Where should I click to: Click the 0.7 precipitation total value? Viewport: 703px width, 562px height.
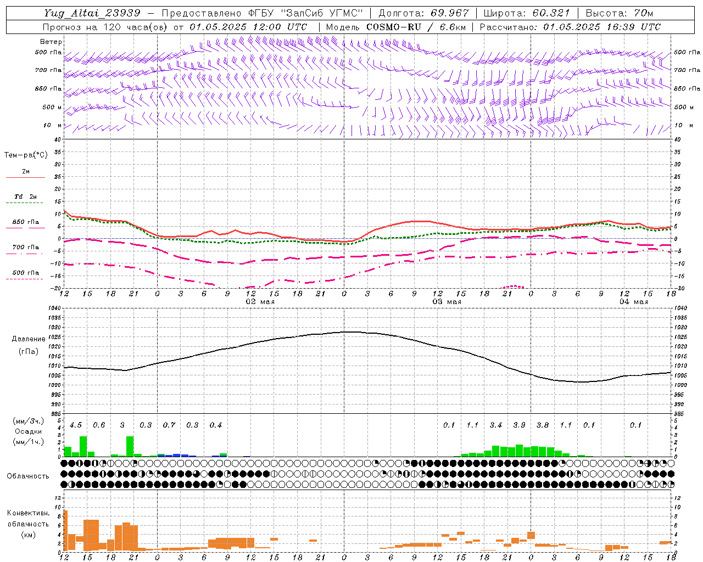tap(169, 425)
